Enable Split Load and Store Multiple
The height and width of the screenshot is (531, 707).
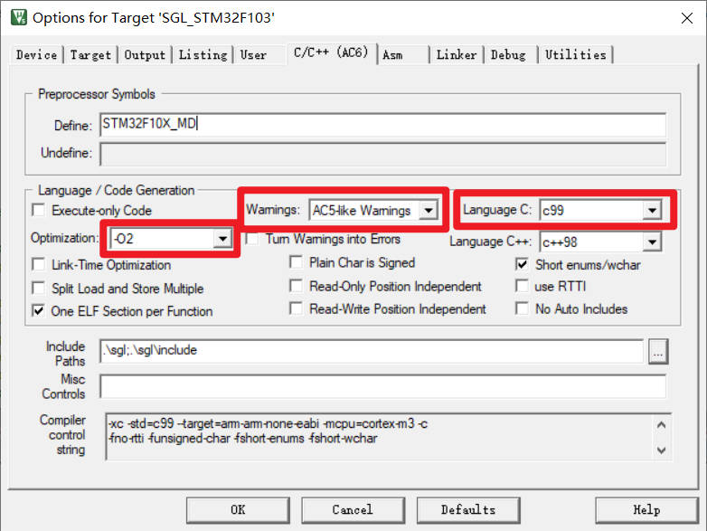[x=39, y=289]
